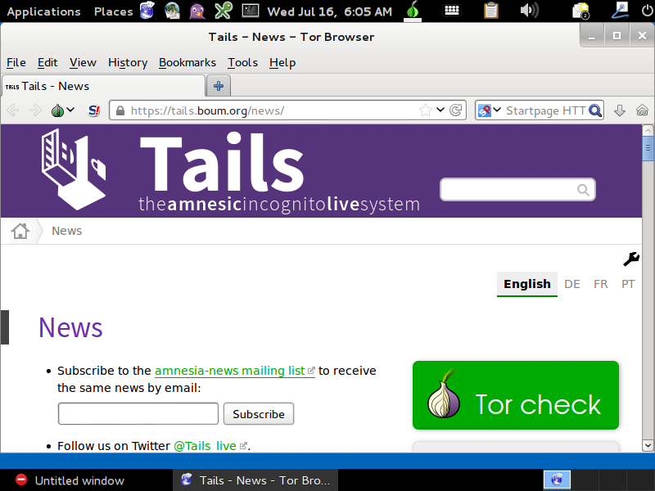
Task: Select the English language tab
Action: (x=527, y=284)
